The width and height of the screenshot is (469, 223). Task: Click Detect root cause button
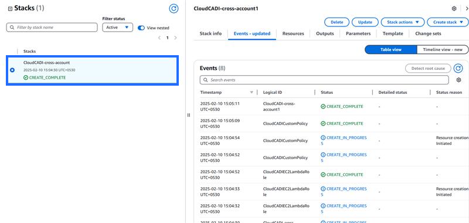[428, 68]
